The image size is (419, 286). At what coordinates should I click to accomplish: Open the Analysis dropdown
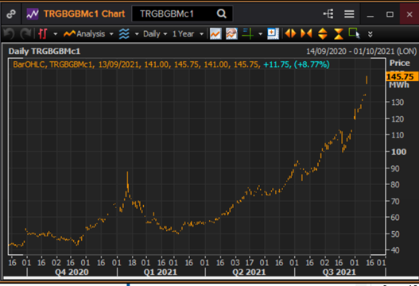(x=88, y=34)
